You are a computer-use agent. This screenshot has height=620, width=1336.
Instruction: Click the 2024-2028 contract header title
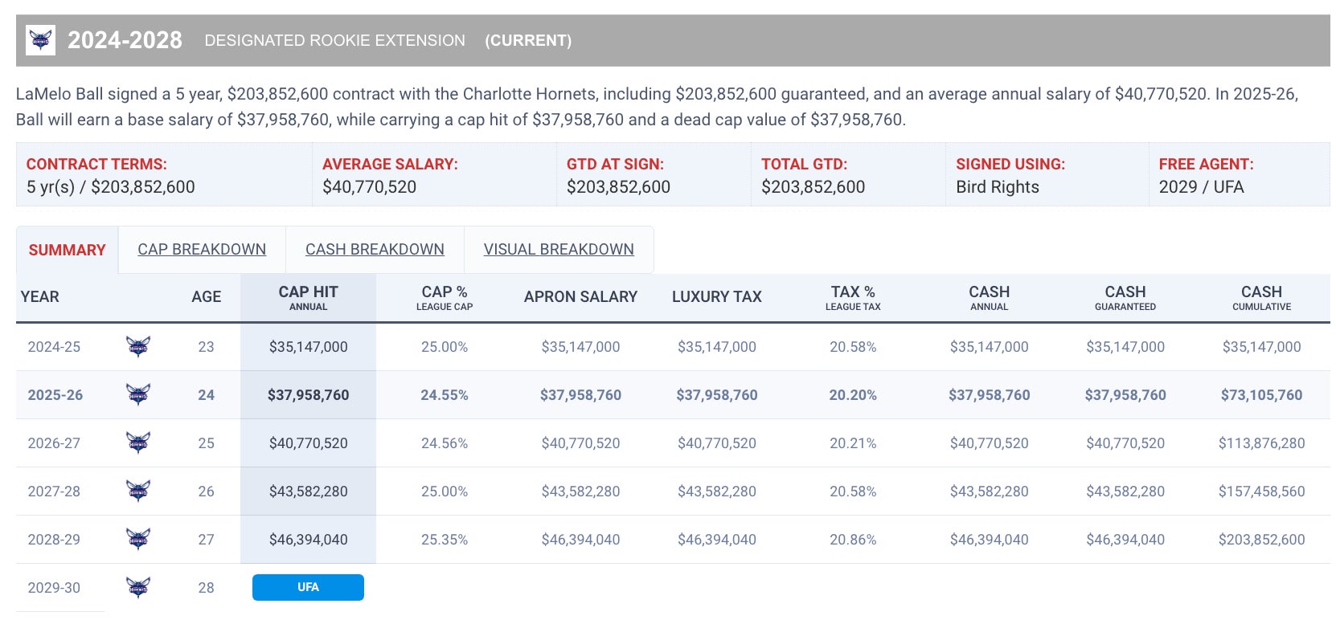pos(125,40)
